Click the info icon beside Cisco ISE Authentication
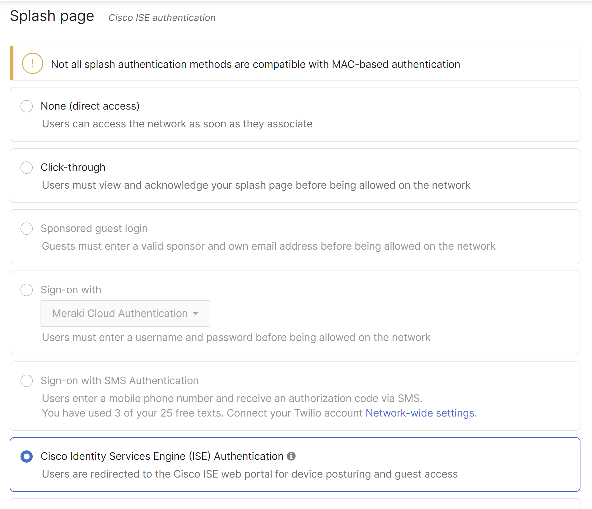592x509 pixels. 292,456
